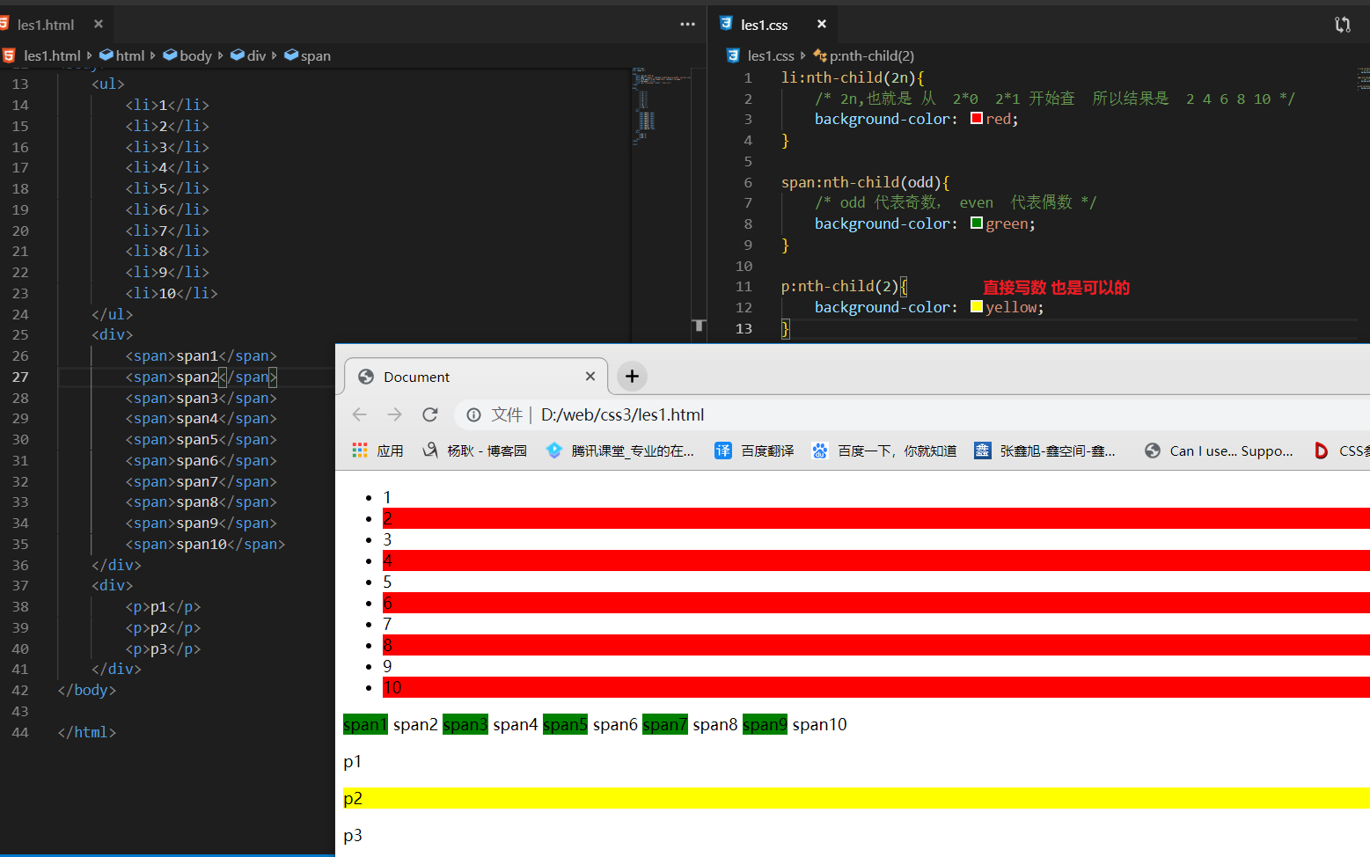Reload the page in the browser
This screenshot has height=857, width=1370.
[429, 414]
